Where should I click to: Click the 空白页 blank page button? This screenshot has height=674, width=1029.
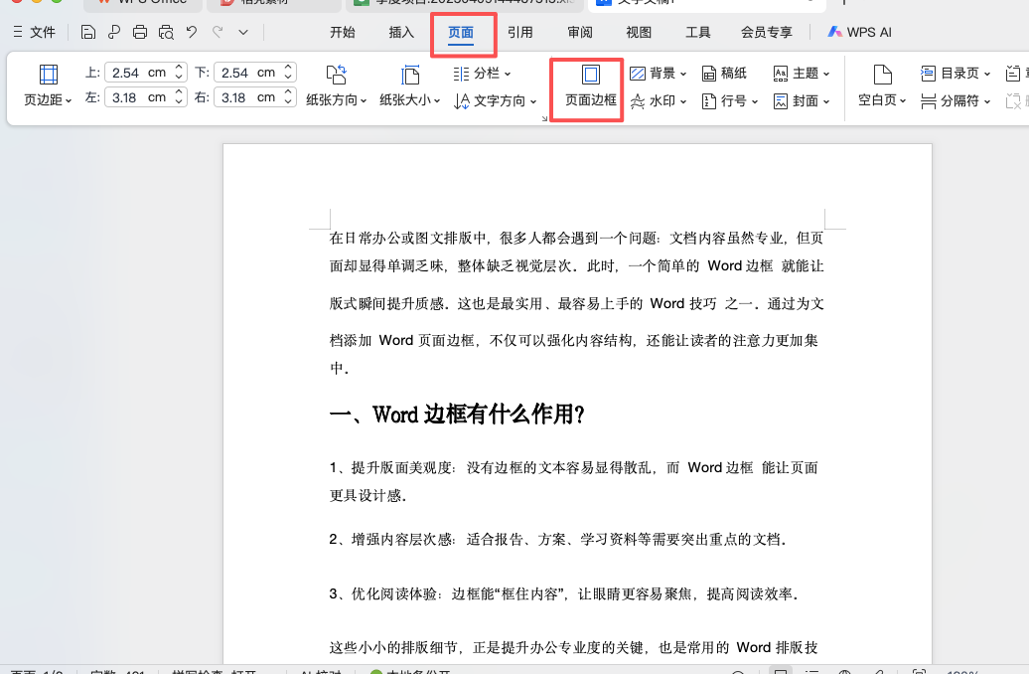click(x=882, y=86)
